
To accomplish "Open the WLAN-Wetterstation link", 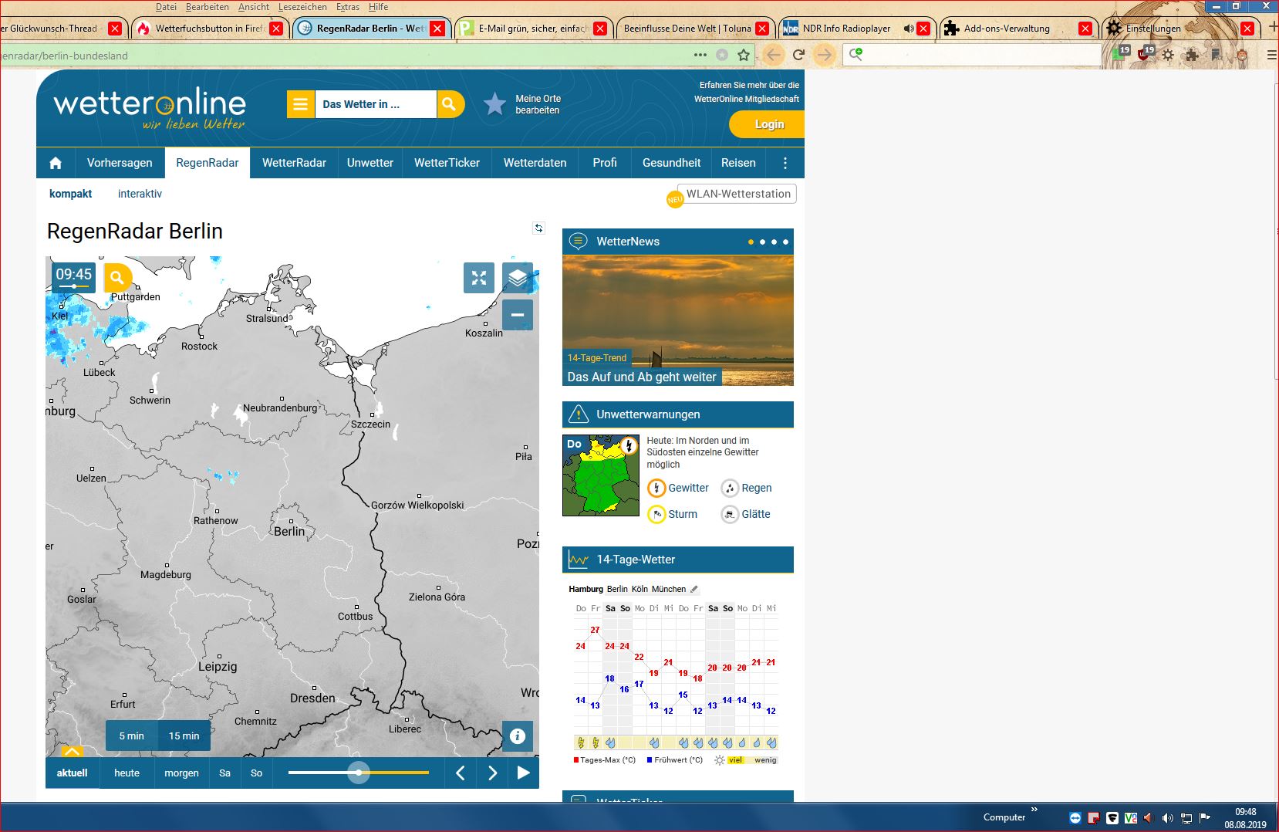I will pyautogui.click(x=737, y=194).
